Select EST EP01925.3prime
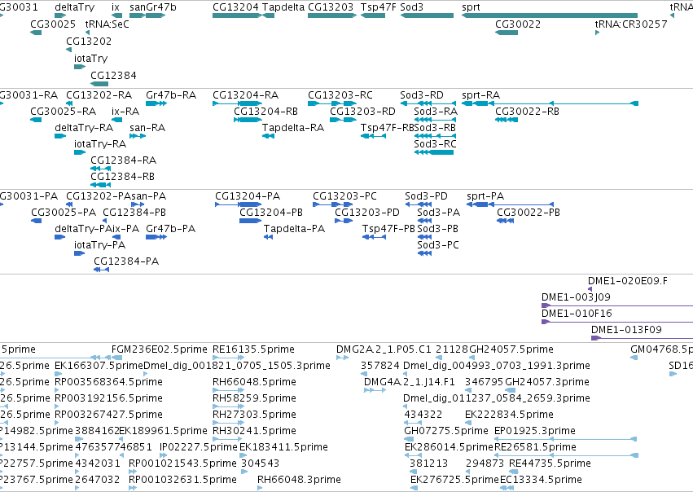The width and height of the screenshot is (693, 492). click(534, 431)
